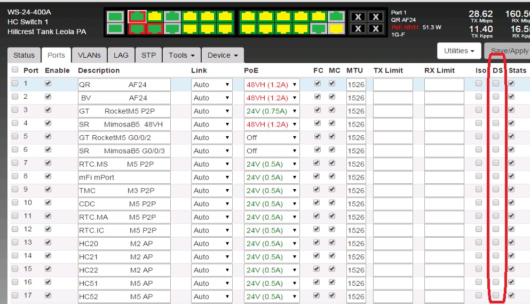The image size is (530, 304).
Task: Click bottom-right X SFP port icon
Action: pos(376,28)
